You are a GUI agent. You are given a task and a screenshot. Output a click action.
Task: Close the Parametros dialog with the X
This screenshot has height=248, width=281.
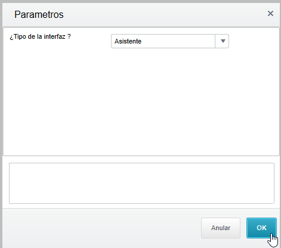click(270, 14)
